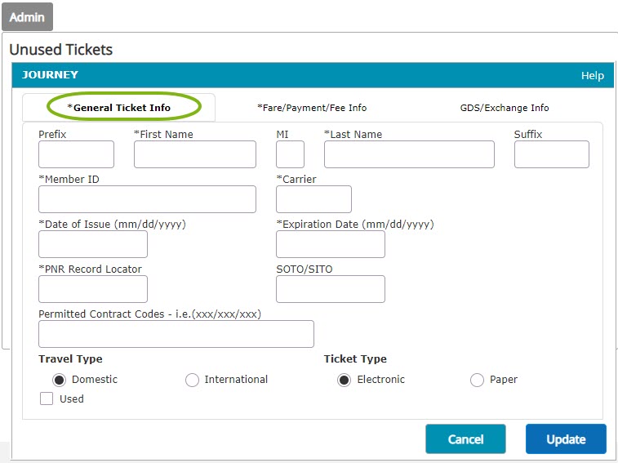Focus the Date of Issue field
The height and width of the screenshot is (463, 618).
coord(93,244)
